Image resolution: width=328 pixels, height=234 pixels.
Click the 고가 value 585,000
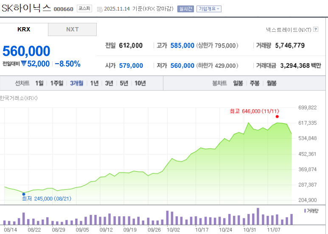[182, 45]
